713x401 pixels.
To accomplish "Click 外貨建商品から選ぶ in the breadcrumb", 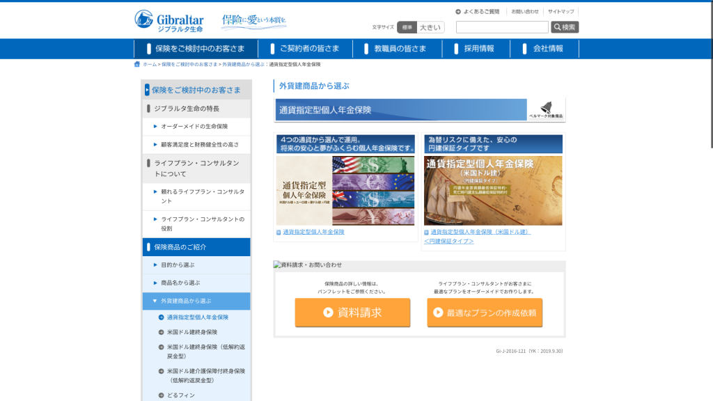I will (x=243, y=65).
